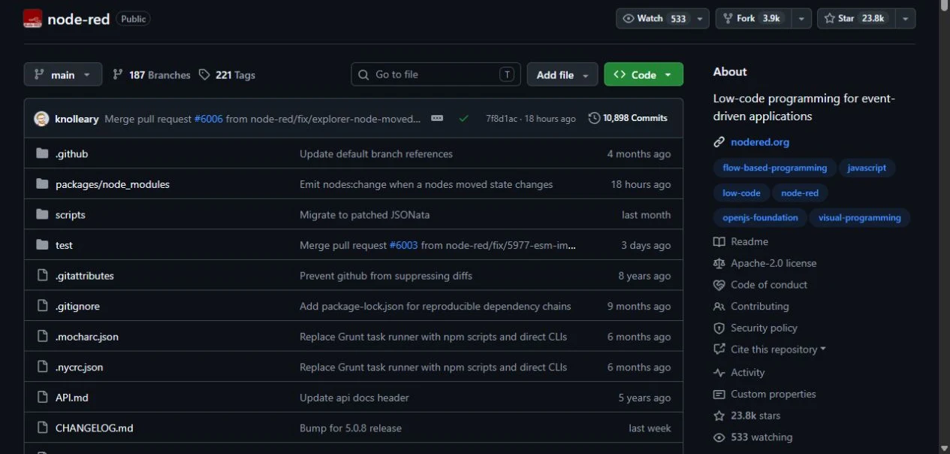The image size is (950, 454).
Task: Select the visual-programming topic tag
Action: pos(860,217)
